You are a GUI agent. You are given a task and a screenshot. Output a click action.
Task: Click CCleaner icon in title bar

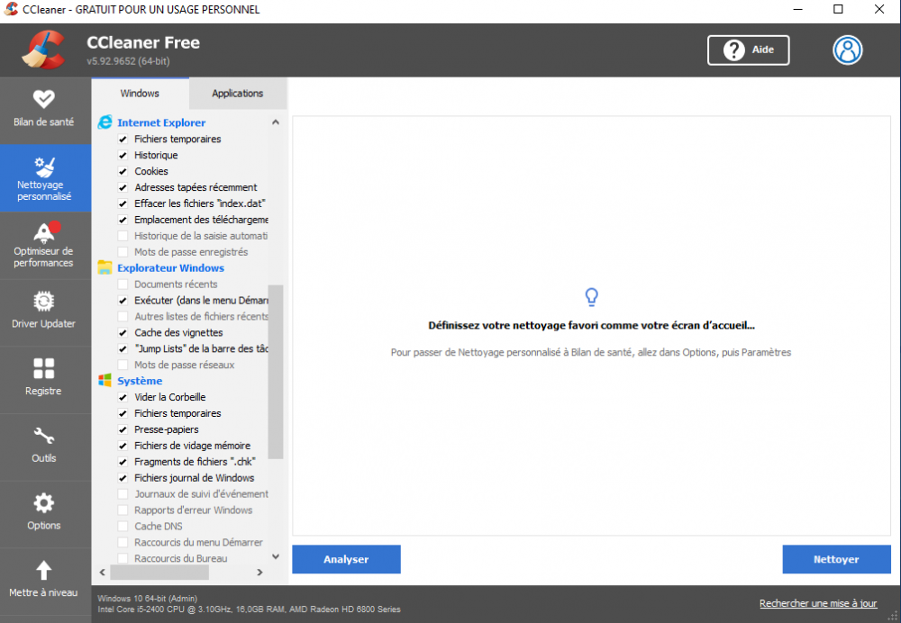pos(11,9)
